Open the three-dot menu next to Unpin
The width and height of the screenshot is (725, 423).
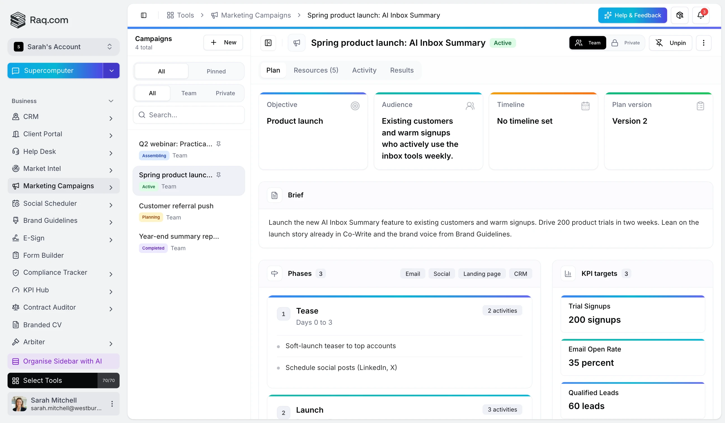[x=703, y=43]
